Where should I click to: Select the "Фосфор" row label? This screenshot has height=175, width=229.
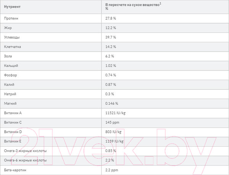tap(10, 75)
